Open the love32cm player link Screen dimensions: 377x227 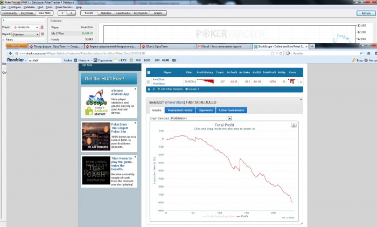pos(159,79)
